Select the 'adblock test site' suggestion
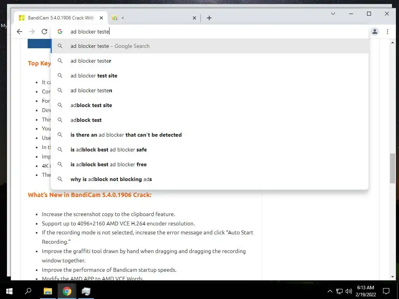 pyautogui.click(x=210, y=105)
